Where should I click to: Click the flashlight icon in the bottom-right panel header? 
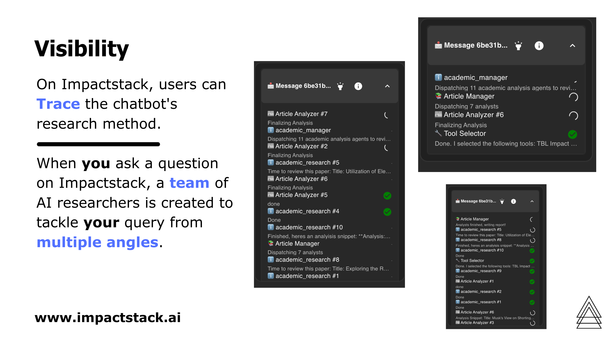502,201
